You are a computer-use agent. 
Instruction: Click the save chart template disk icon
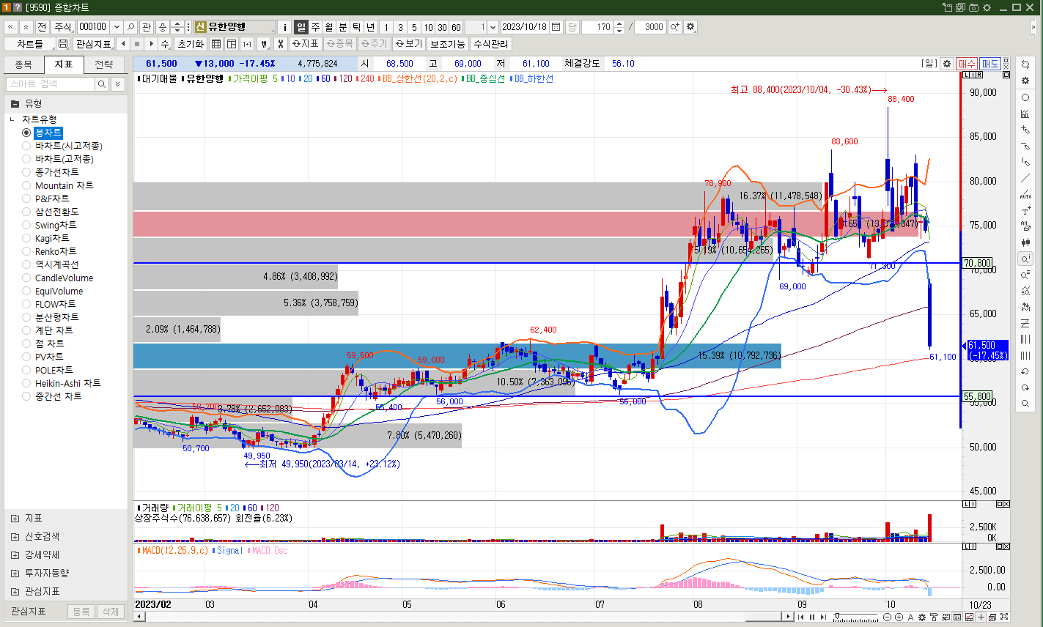tap(63, 44)
